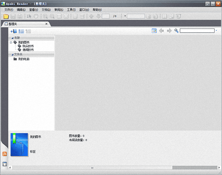The height and width of the screenshot is (175, 222).
Task: Collapse the 我的图书 tree node
Action: [x=11, y=42]
